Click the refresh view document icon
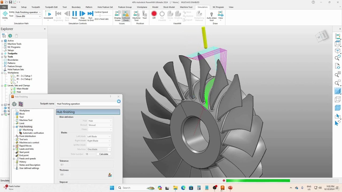This screenshot has width=342, height=192. pos(338,66)
